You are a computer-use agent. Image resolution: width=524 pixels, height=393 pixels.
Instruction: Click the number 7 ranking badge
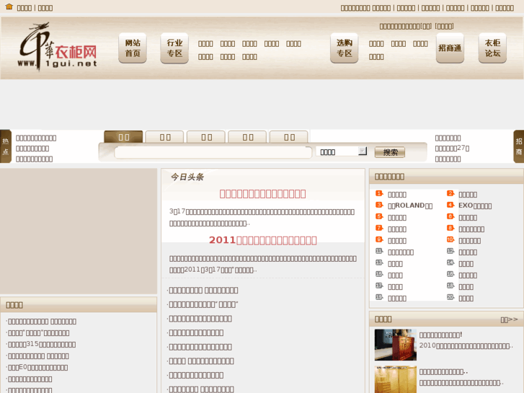click(x=379, y=228)
